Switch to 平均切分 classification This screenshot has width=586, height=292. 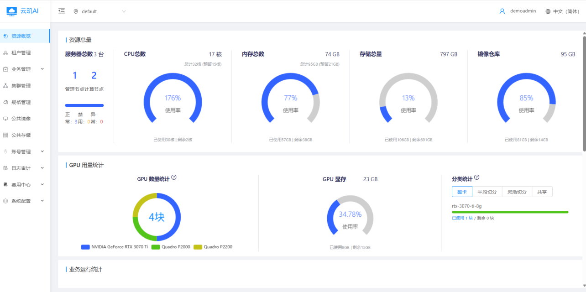[487, 192]
